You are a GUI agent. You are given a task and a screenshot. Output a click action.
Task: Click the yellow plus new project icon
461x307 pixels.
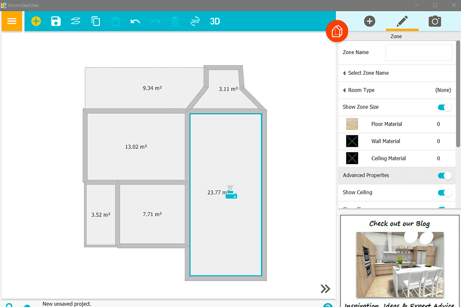click(36, 21)
